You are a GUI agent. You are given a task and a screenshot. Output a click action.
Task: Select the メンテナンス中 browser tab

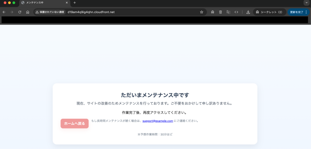point(43,3)
